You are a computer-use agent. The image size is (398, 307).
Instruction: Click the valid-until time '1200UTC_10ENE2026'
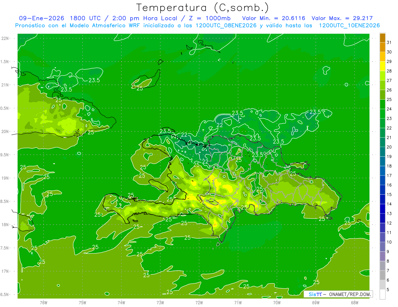coord(349,26)
